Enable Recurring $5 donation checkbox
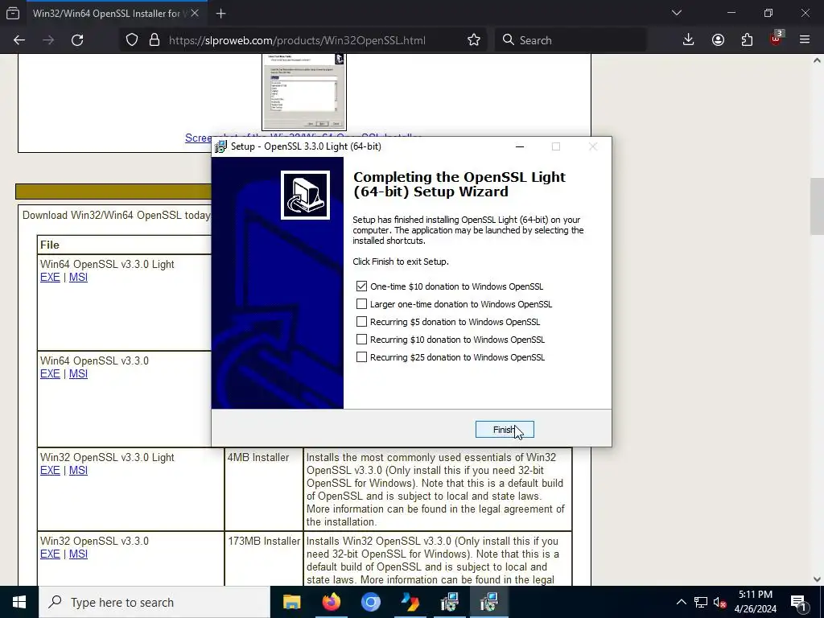The width and height of the screenshot is (824, 618). point(361,322)
